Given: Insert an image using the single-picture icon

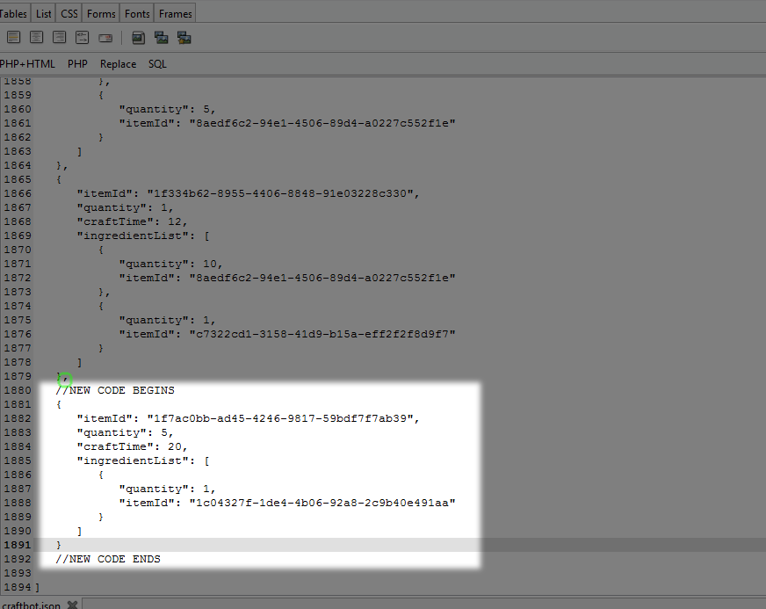Looking at the screenshot, I should [138, 38].
